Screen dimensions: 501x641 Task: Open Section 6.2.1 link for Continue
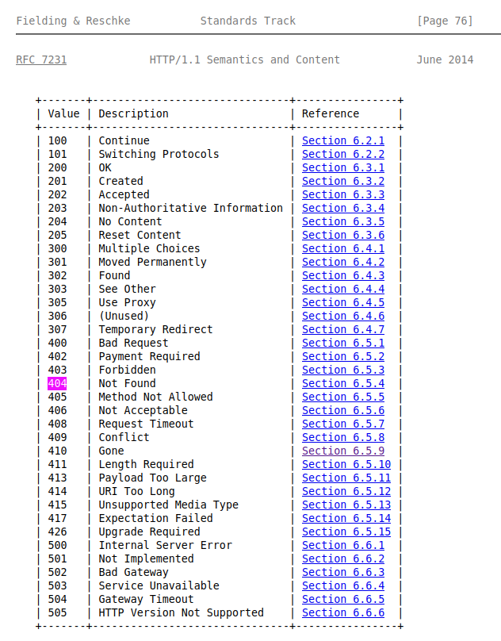(343, 140)
